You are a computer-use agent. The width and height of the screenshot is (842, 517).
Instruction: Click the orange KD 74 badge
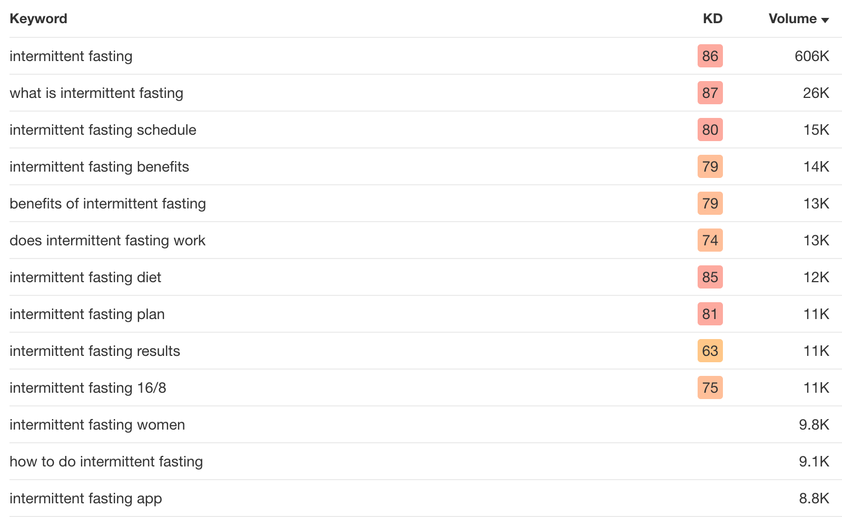(x=710, y=240)
